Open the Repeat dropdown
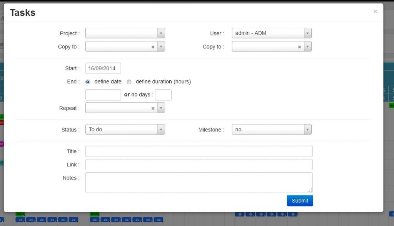Viewport: 394px width, 226px height. tap(161, 108)
